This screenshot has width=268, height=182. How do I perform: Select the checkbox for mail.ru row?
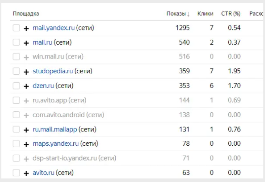[x=17, y=42]
